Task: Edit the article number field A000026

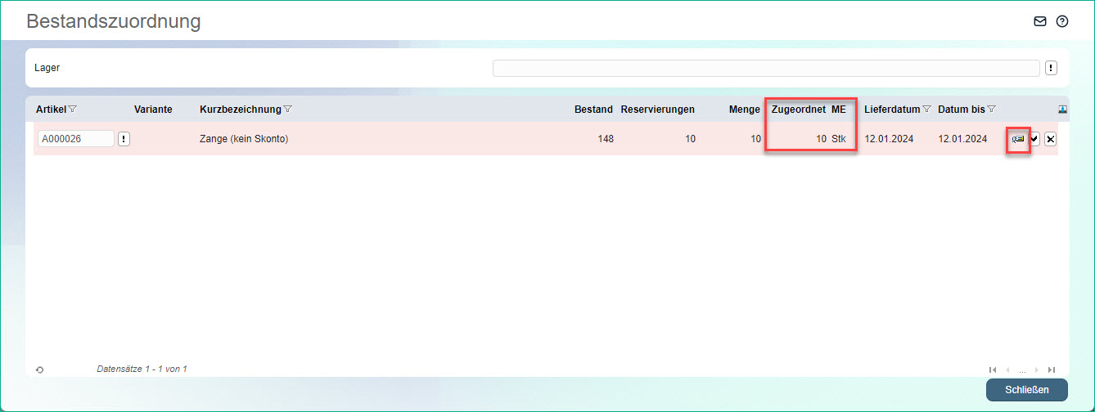Action: [75, 139]
